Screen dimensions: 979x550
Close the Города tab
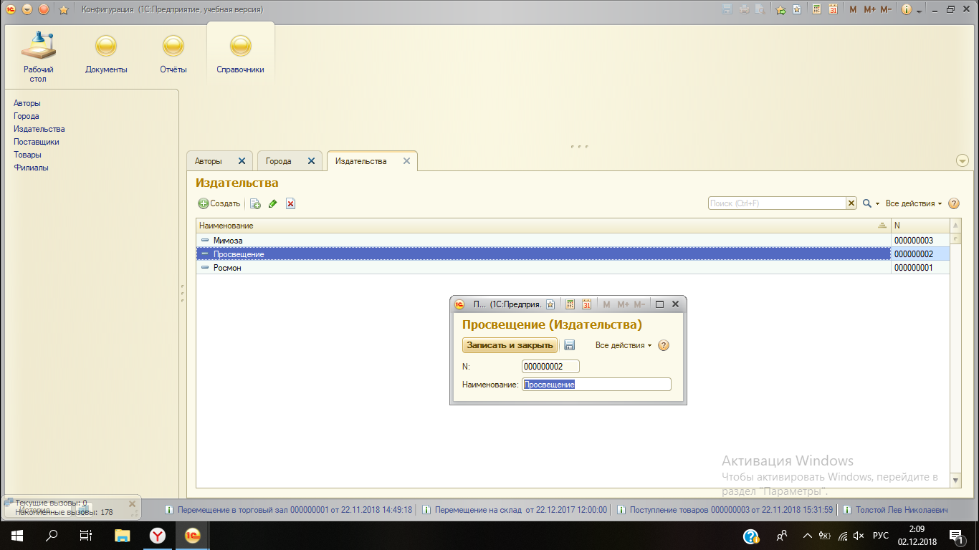point(311,161)
